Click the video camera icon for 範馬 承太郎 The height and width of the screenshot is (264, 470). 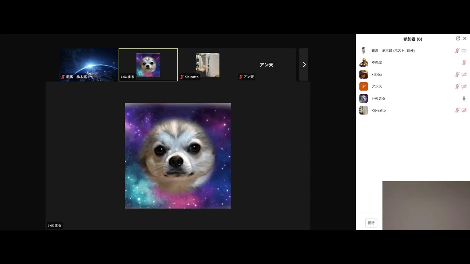coord(464,51)
